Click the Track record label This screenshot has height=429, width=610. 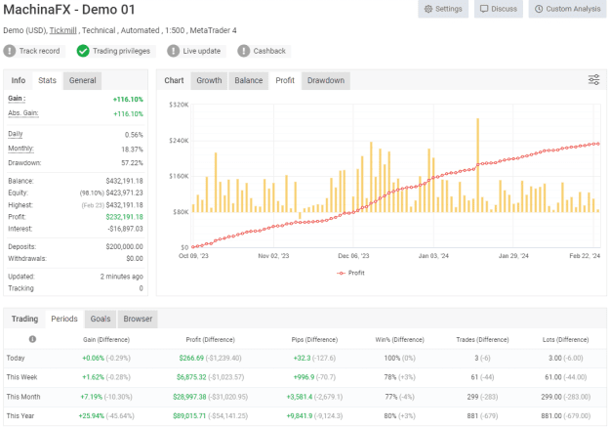(x=40, y=51)
